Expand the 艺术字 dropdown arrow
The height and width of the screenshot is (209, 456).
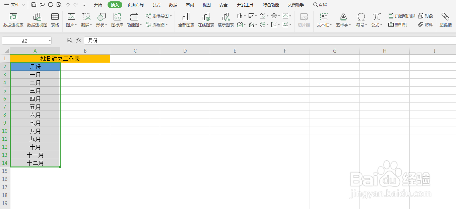tap(350, 25)
